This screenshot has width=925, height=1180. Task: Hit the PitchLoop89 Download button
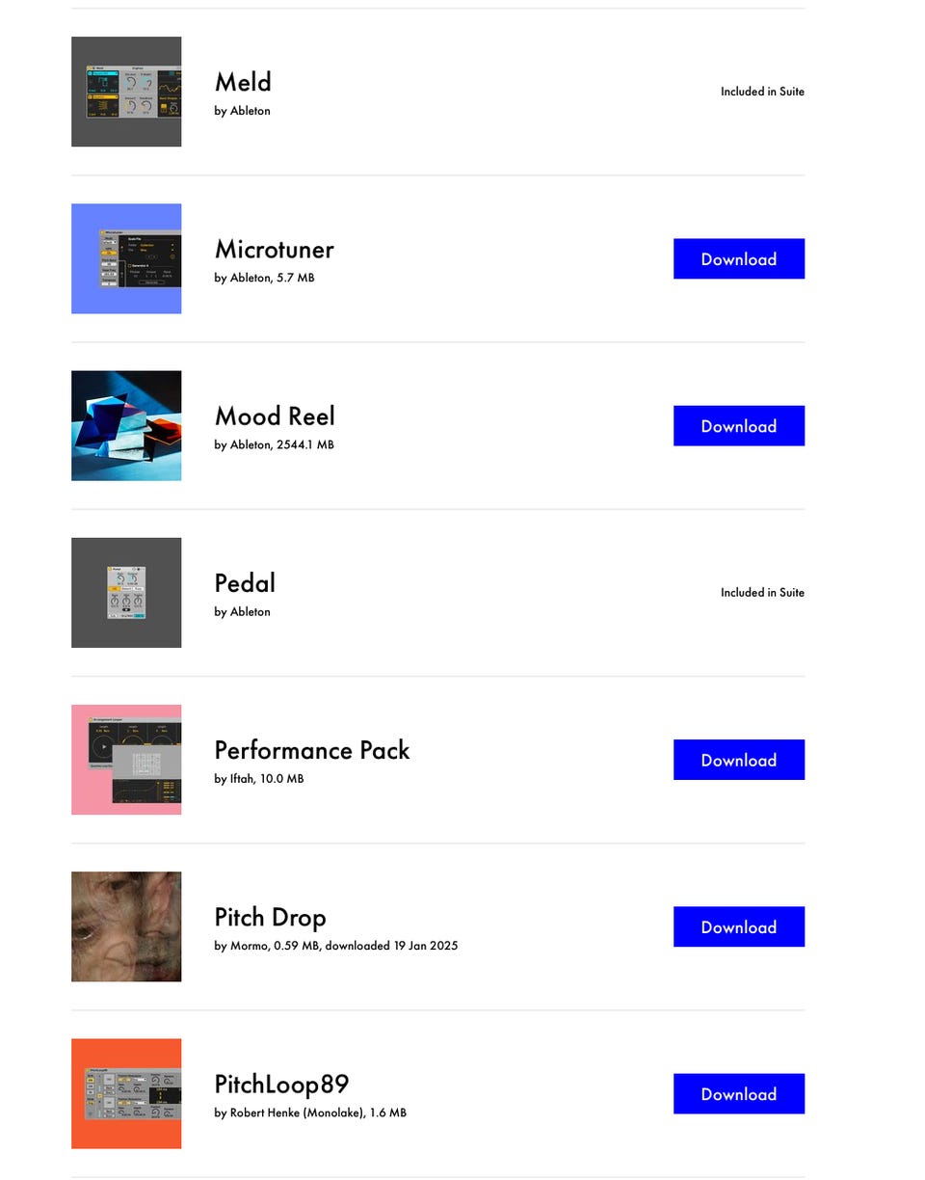[x=738, y=1093]
